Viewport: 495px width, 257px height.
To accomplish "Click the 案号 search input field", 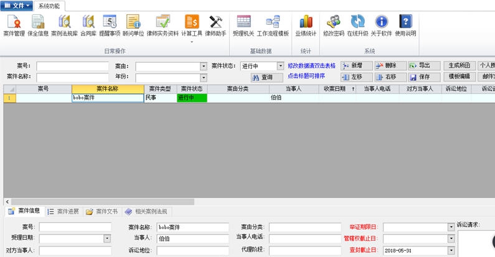I will [73, 66].
